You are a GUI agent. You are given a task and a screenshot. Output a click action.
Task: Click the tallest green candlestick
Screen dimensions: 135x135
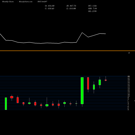pos(82,91)
